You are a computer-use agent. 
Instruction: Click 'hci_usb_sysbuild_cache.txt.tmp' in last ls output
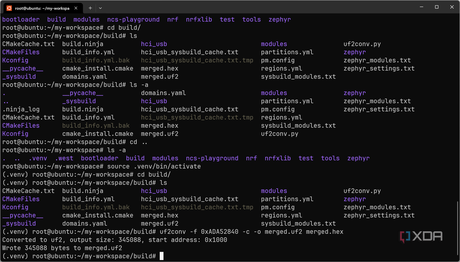pos(197,207)
